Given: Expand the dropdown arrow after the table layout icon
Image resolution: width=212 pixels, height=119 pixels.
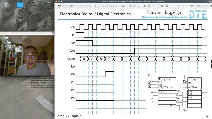Looking at the screenshot, I should (153, 6).
